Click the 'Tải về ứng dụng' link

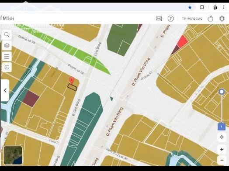point(192,18)
